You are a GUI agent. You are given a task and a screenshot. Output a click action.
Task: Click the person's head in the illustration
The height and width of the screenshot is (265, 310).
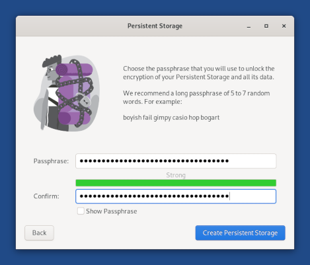click(51, 68)
